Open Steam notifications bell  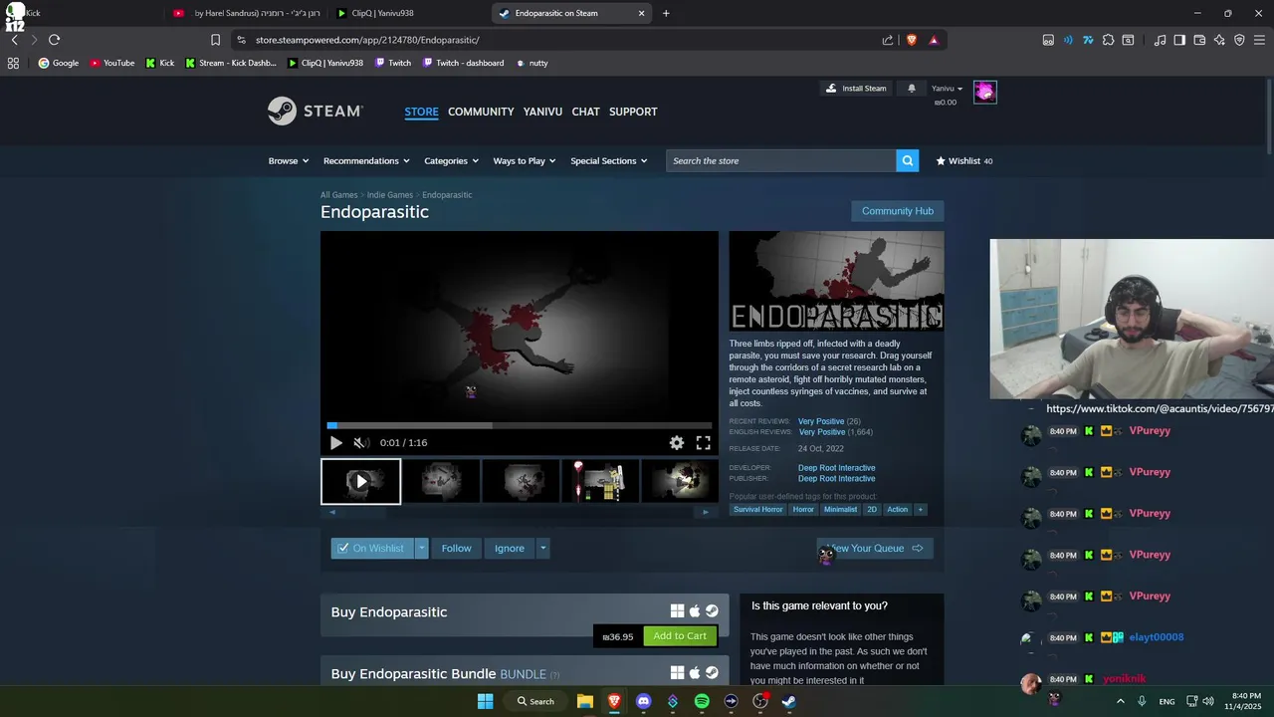tap(912, 89)
